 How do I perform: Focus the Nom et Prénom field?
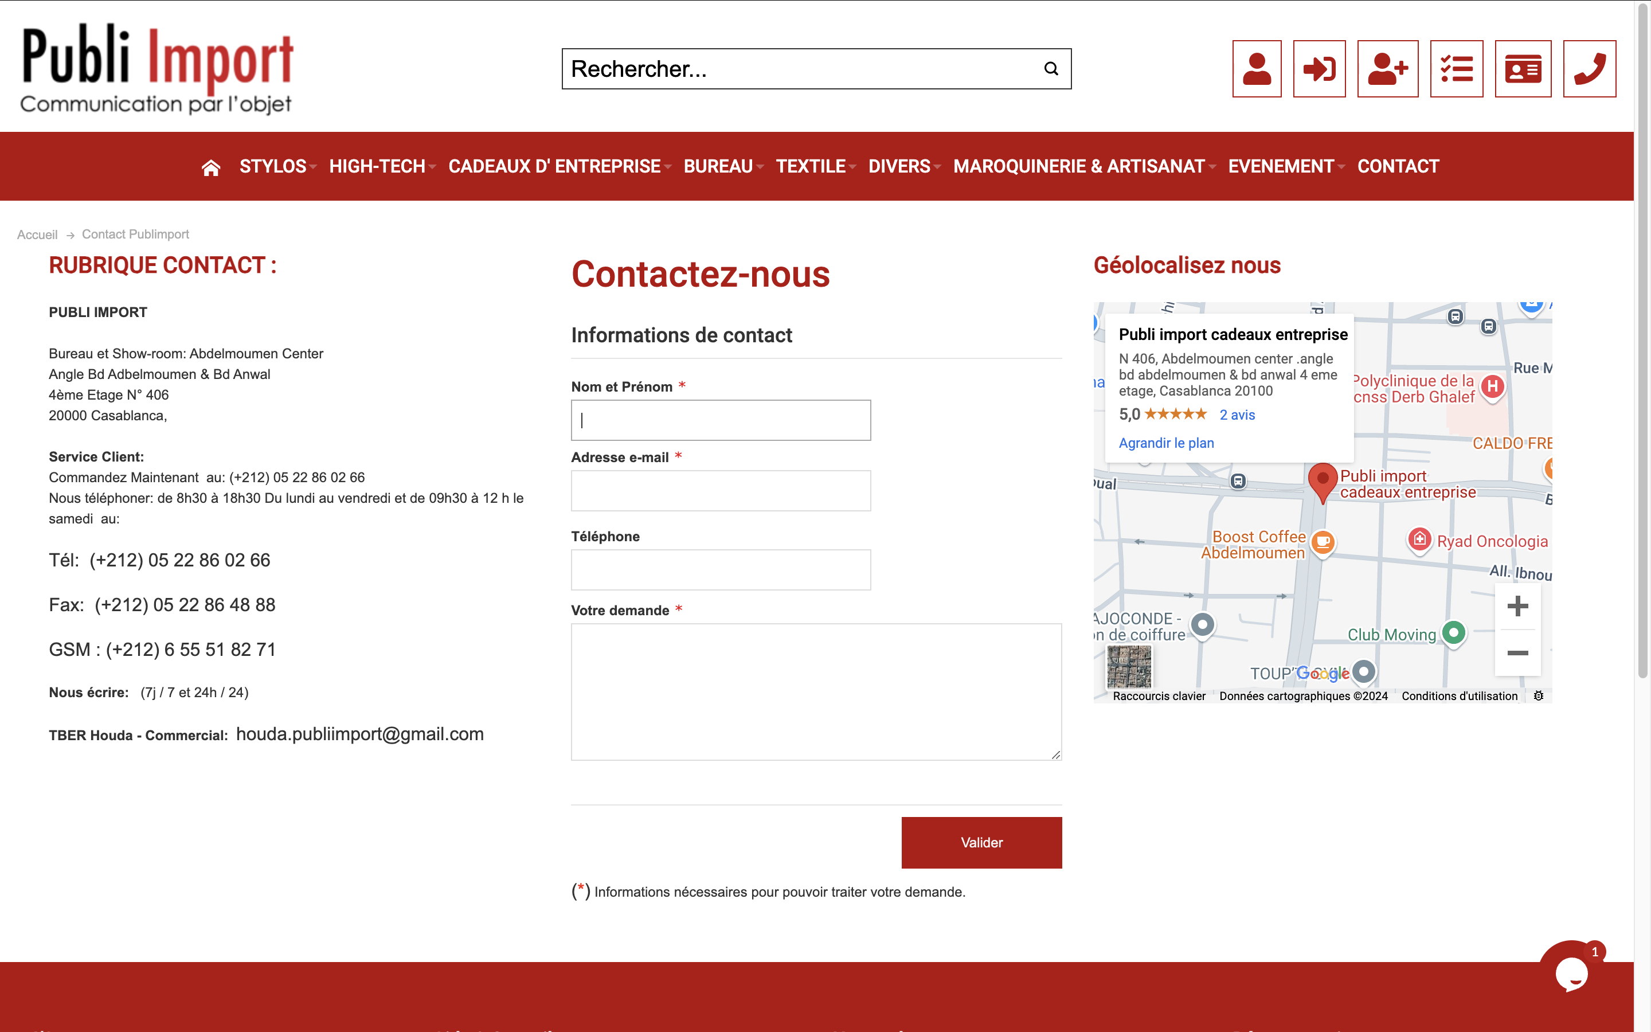721,420
